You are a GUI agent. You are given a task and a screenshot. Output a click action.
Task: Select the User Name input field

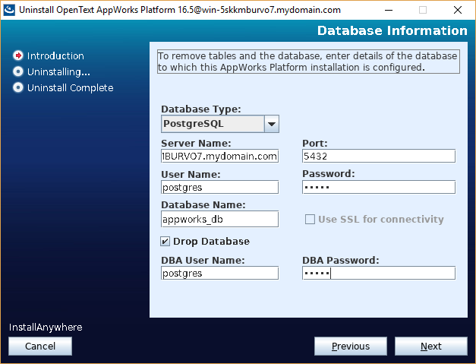pos(220,187)
